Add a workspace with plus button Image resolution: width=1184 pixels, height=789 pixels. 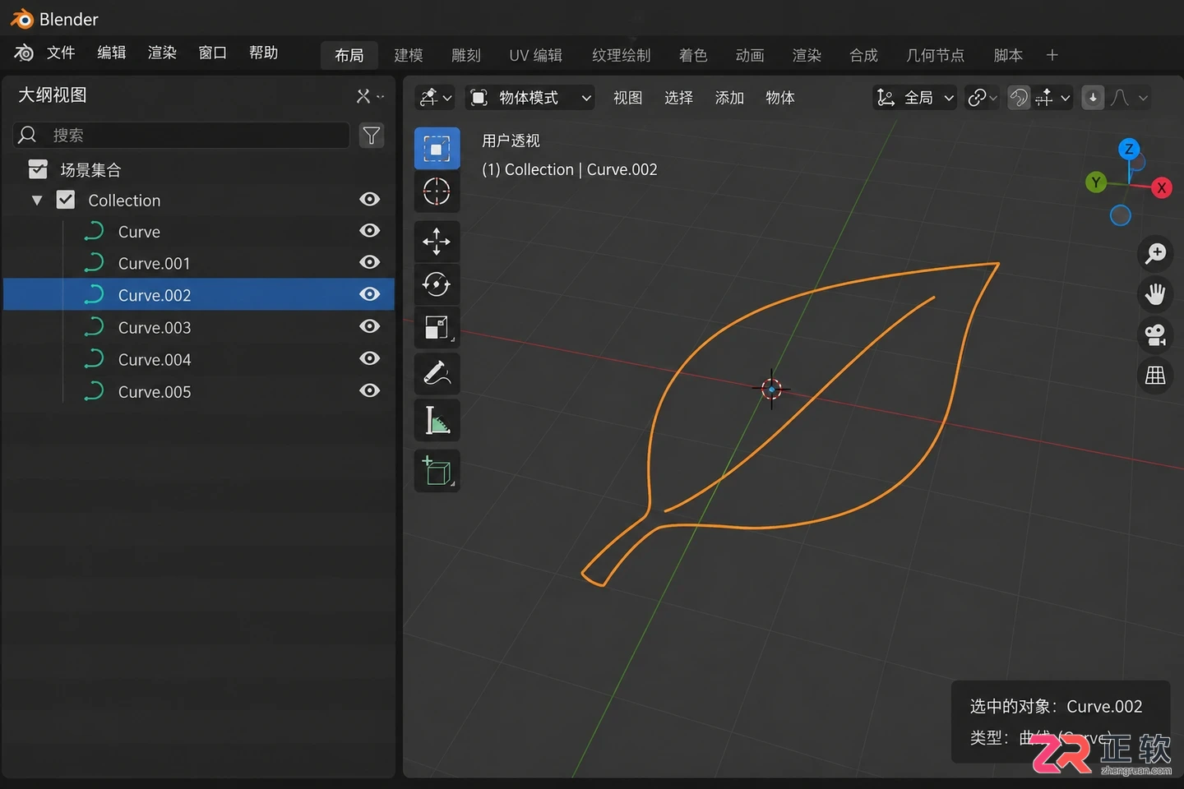(1052, 55)
